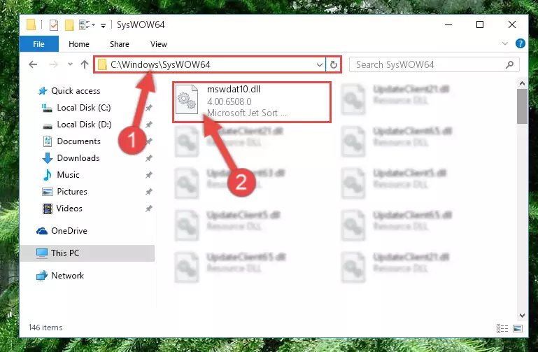Select the mswdat10.dll file icon

tap(187, 99)
